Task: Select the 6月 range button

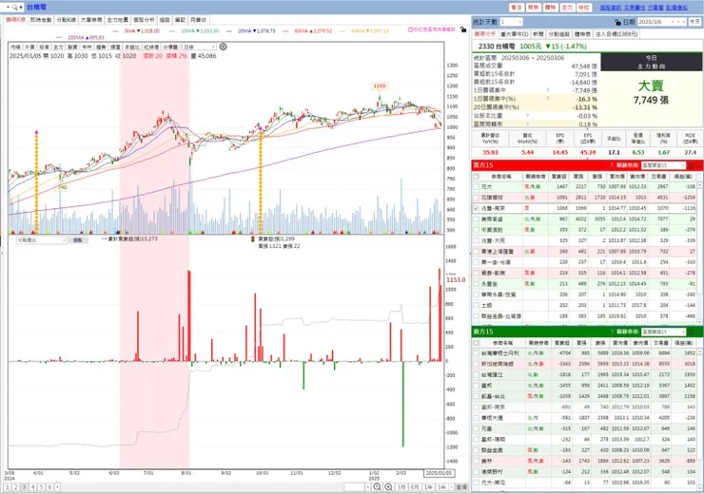Action: tap(415, 486)
